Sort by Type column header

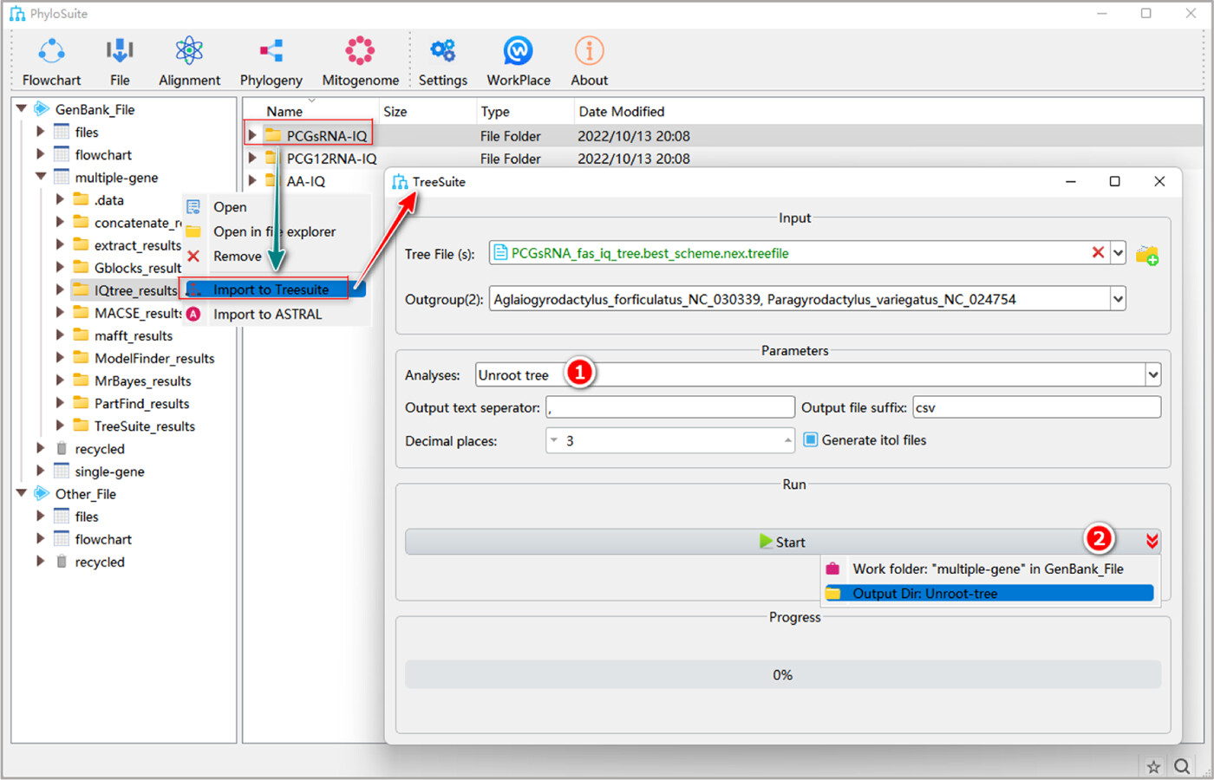(x=495, y=111)
